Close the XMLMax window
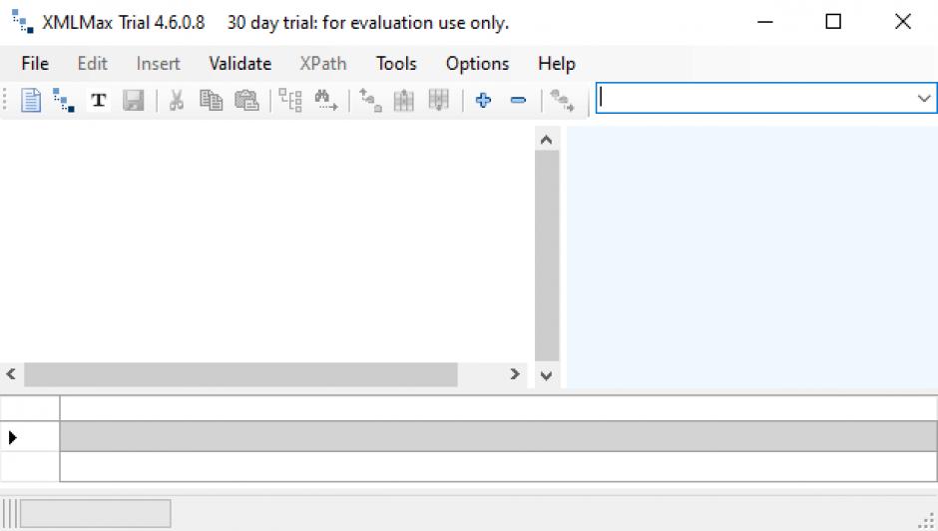This screenshot has width=938, height=531. pyautogui.click(x=903, y=22)
